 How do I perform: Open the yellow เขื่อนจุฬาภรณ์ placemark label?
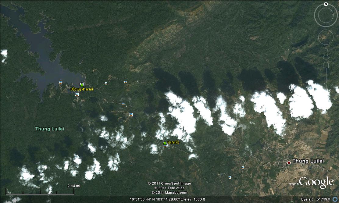(x=82, y=89)
